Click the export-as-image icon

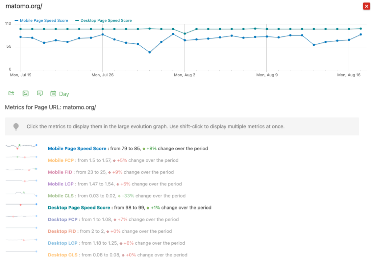(25, 93)
